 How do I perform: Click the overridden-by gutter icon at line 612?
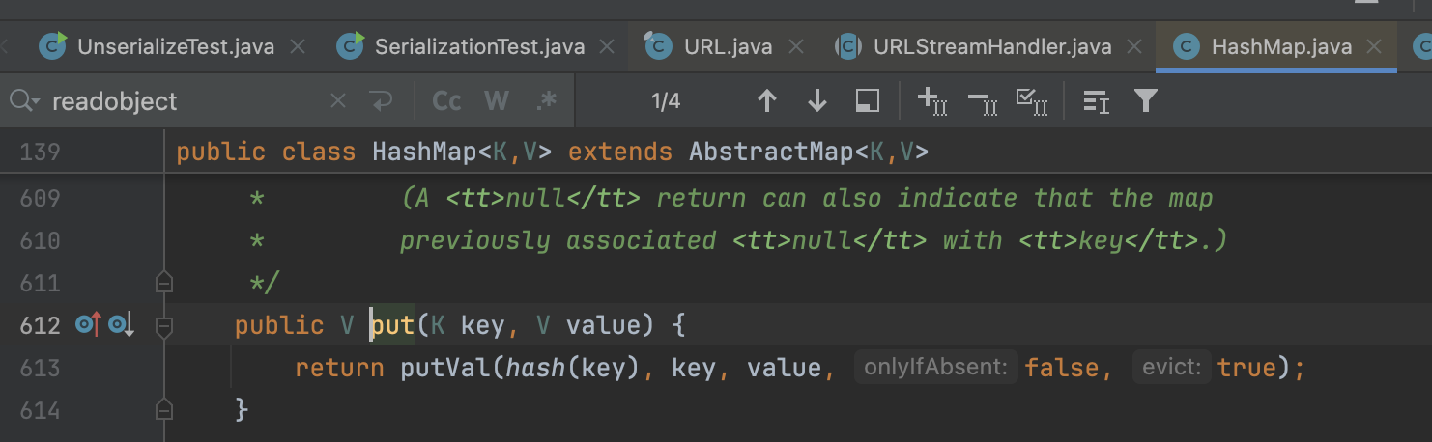(122, 325)
